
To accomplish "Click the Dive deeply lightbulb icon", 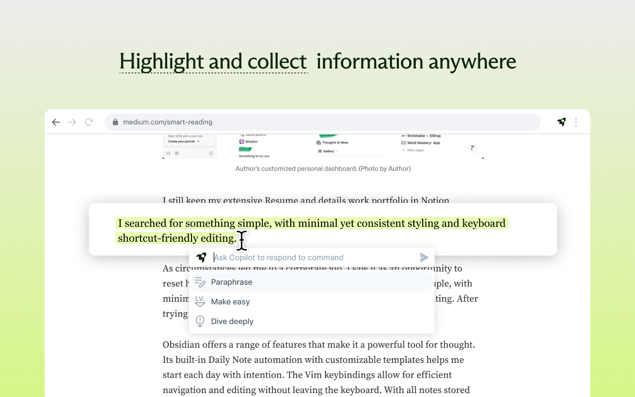I will pyautogui.click(x=200, y=322).
